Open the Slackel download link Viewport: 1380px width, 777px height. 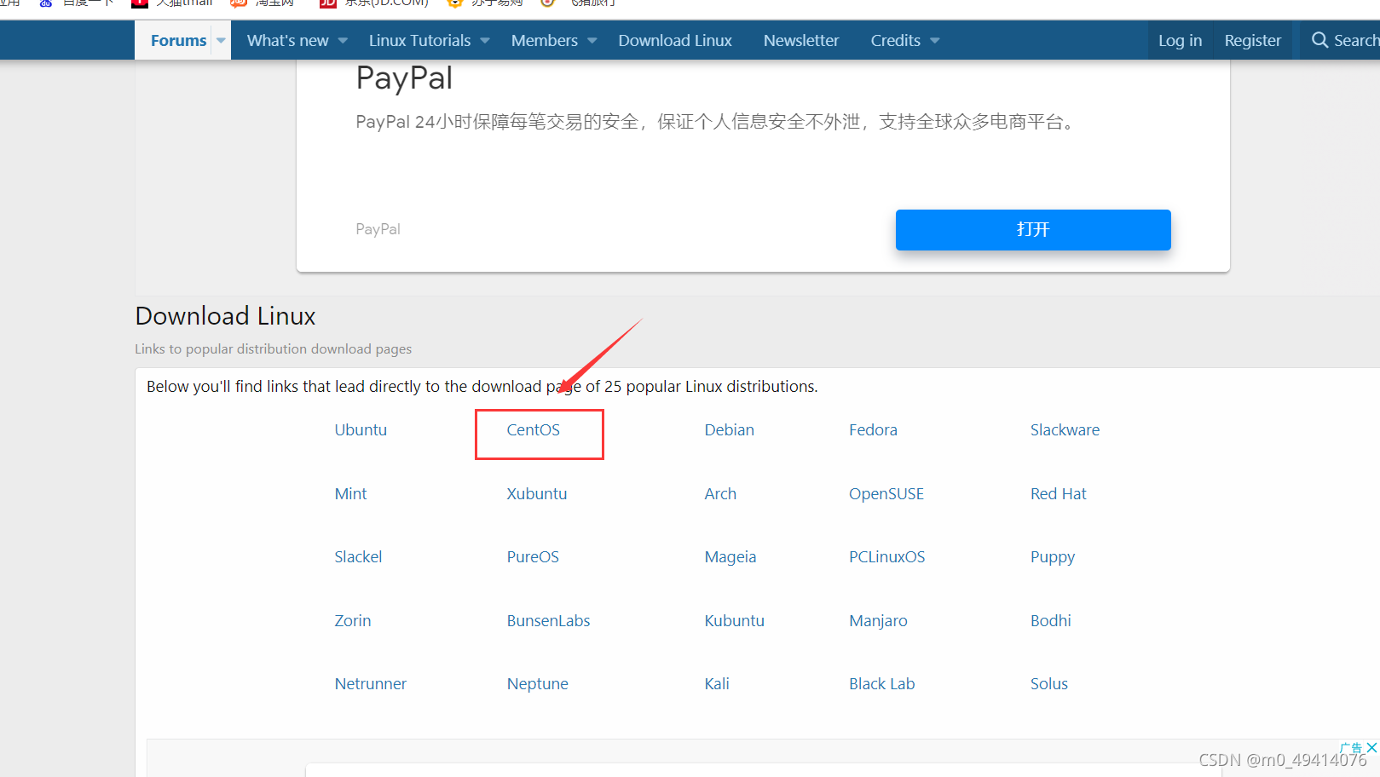coord(358,557)
